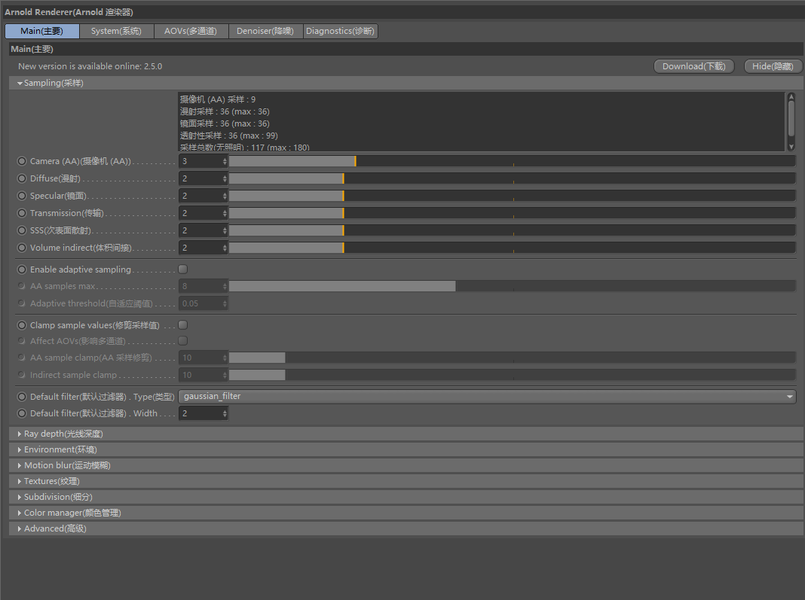Expand the Subdivision section

pyautogui.click(x=406, y=497)
